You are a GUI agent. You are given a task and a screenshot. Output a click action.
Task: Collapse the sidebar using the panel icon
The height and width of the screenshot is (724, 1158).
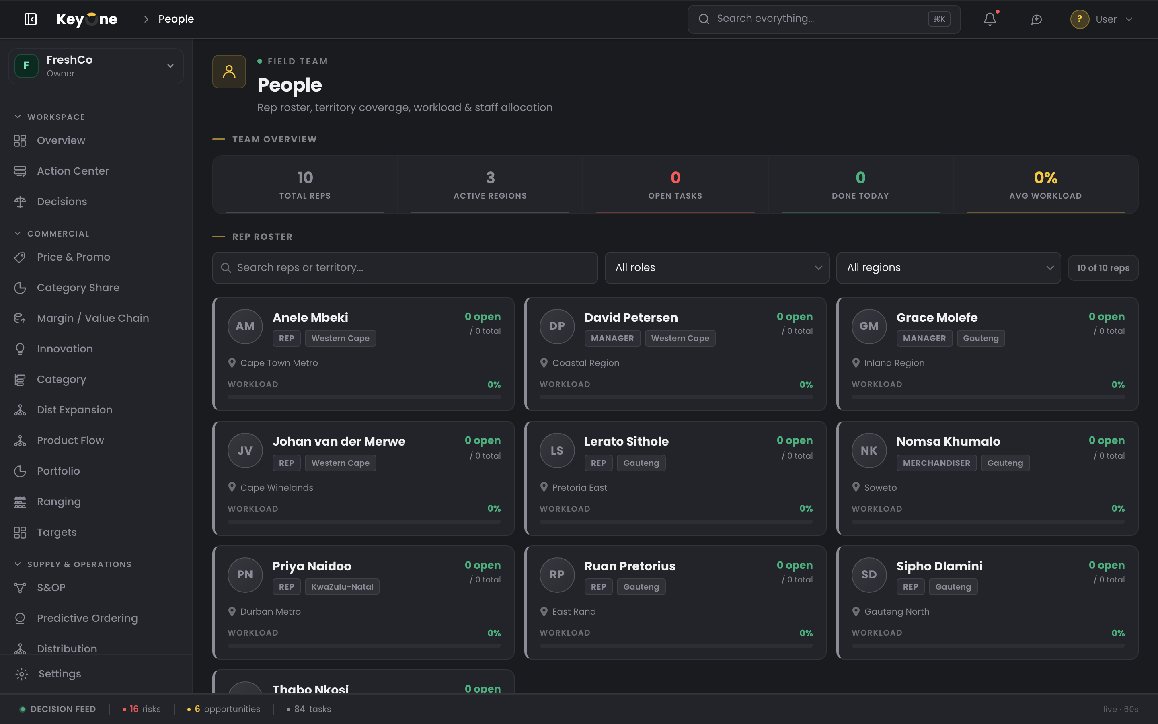point(31,19)
